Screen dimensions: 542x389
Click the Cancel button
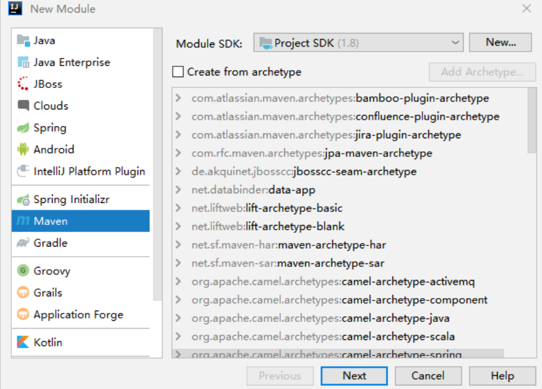pyautogui.click(x=428, y=375)
